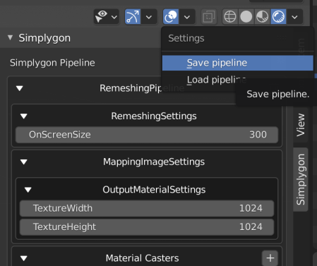This screenshot has height=266, width=317.
Task: Toggle X-Ray mode icon
Action: coord(209,17)
